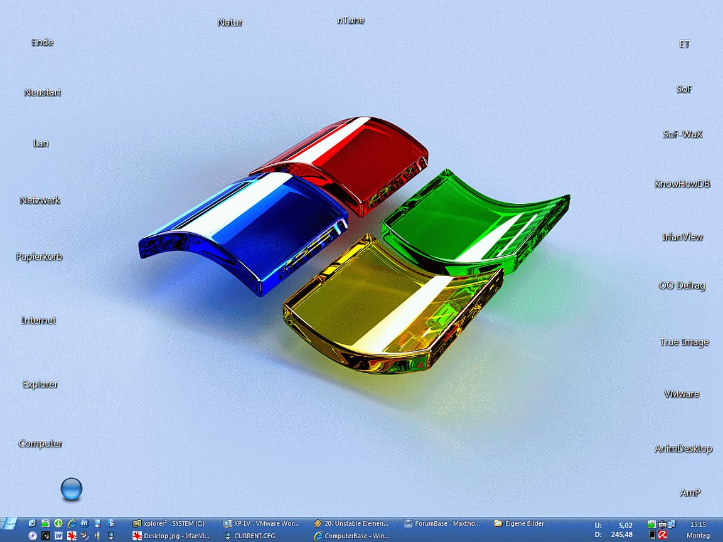The height and width of the screenshot is (542, 723).
Task: Select the AnimDesktop desktop shortcut
Action: 683,449
